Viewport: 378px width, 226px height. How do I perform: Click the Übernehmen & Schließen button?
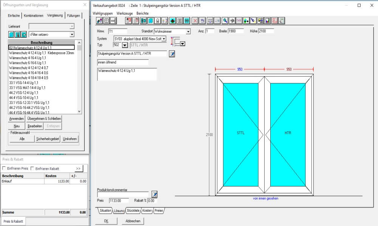click(44, 119)
